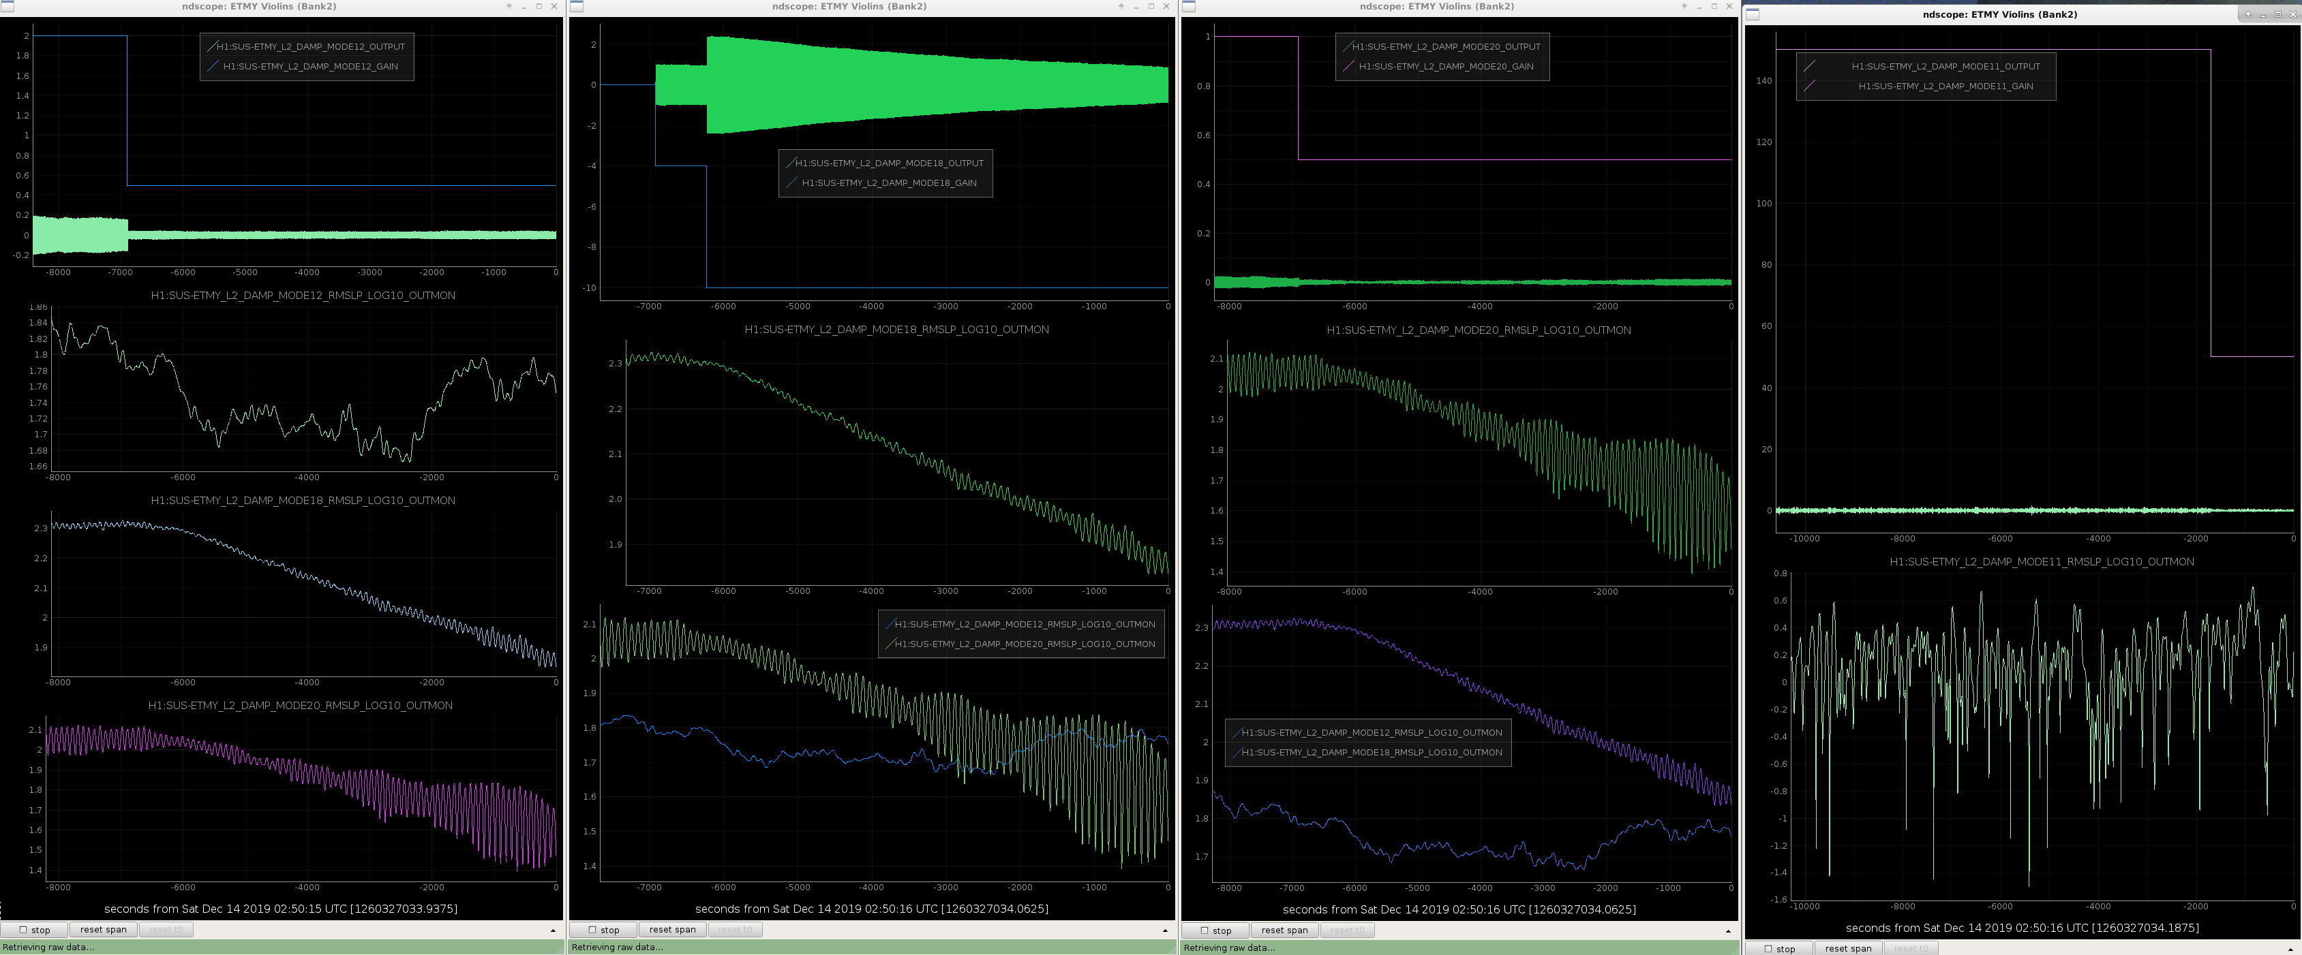
Task: Toggle the stop checkbox in first ndscope window
Action: click(23, 930)
